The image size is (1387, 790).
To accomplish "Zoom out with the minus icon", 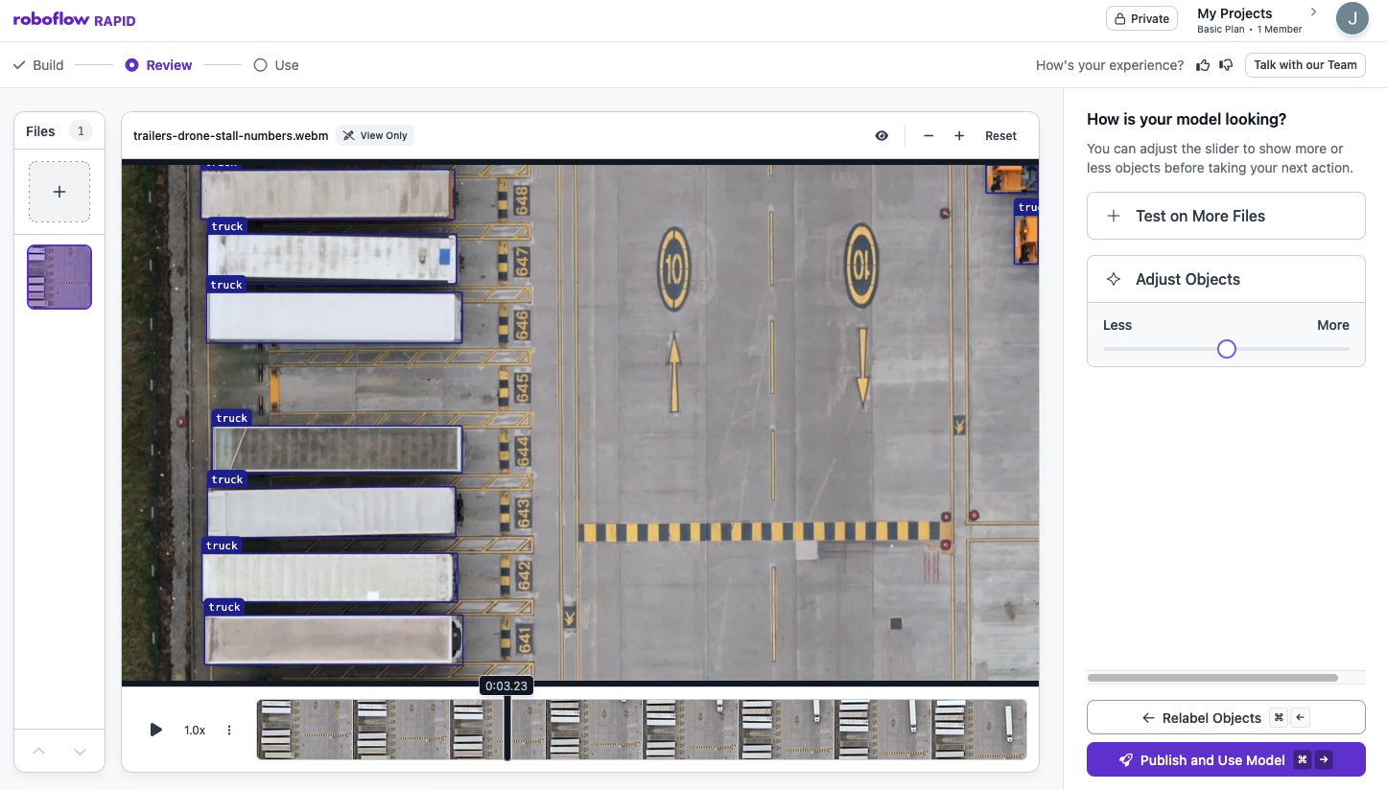I will [929, 136].
